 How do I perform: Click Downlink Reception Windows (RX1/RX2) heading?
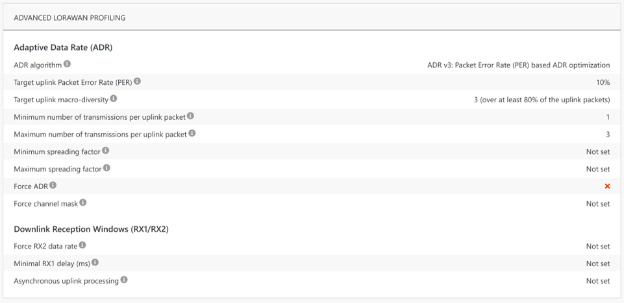tap(91, 229)
